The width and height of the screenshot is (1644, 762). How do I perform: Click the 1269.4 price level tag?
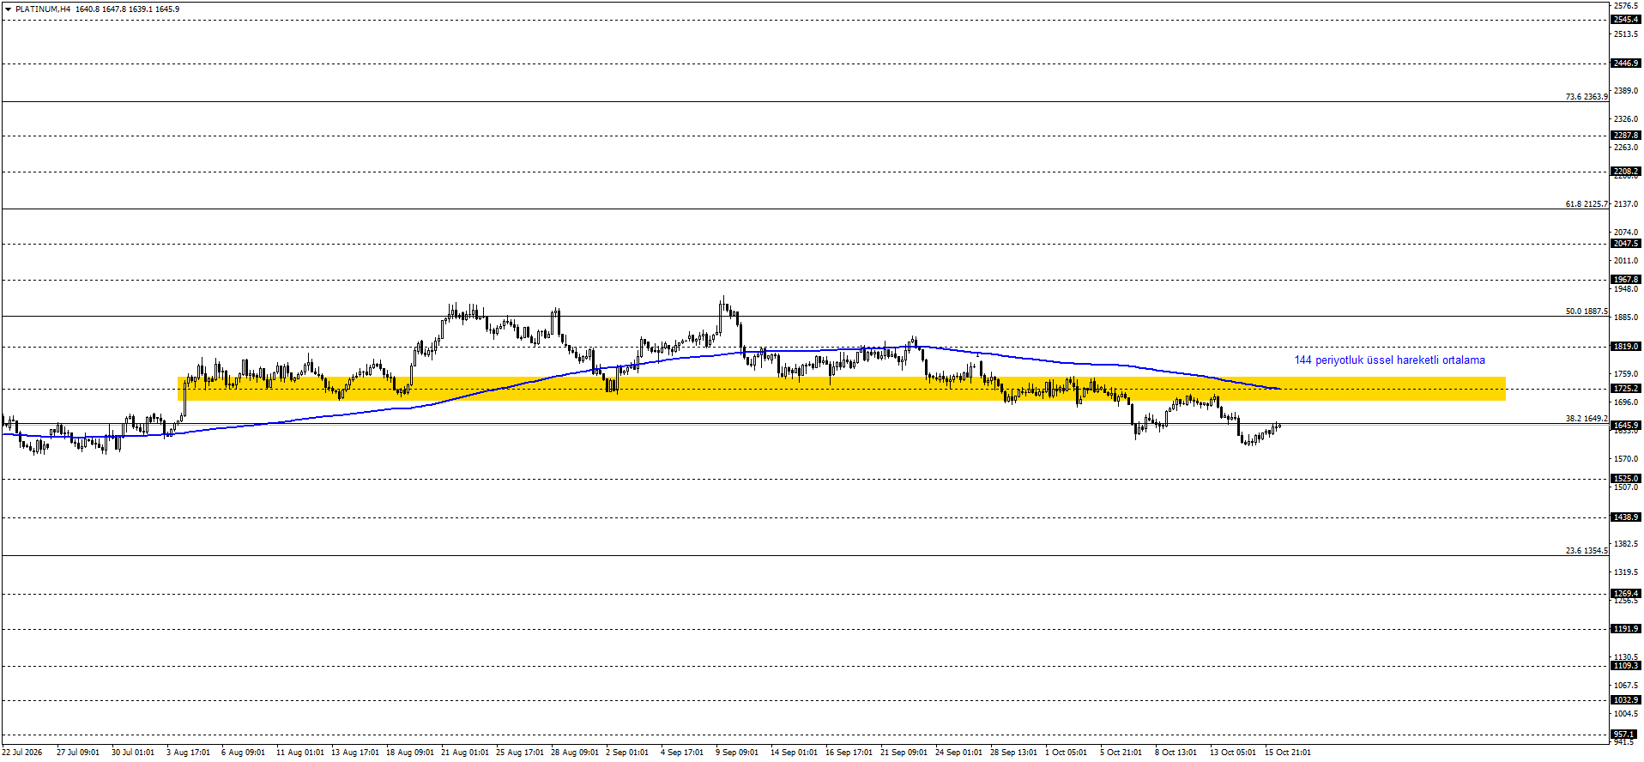1626,594
